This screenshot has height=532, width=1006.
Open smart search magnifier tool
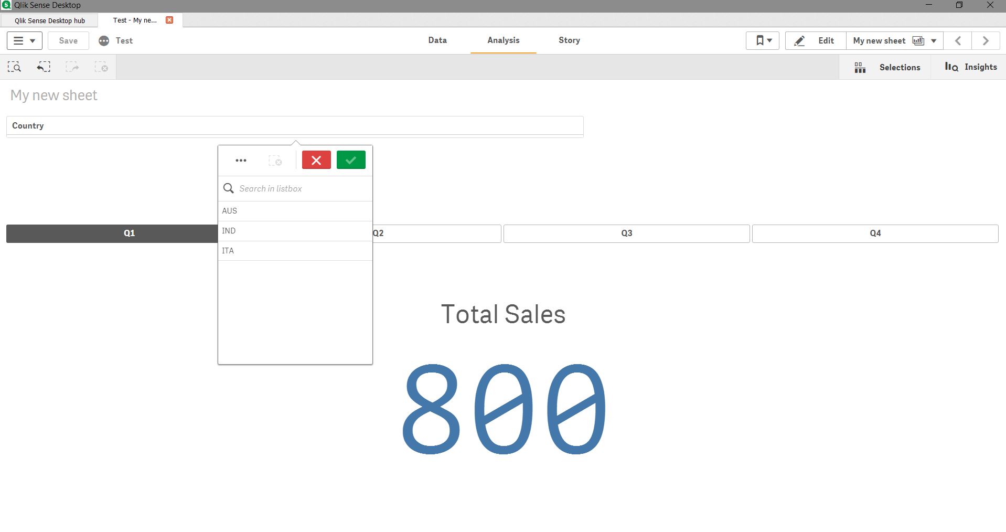14,67
